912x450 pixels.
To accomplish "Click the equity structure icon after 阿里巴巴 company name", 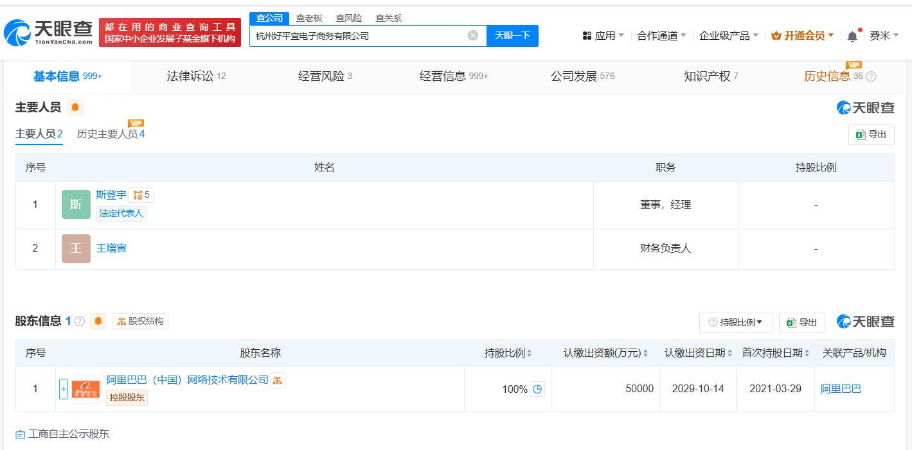I will click(277, 381).
